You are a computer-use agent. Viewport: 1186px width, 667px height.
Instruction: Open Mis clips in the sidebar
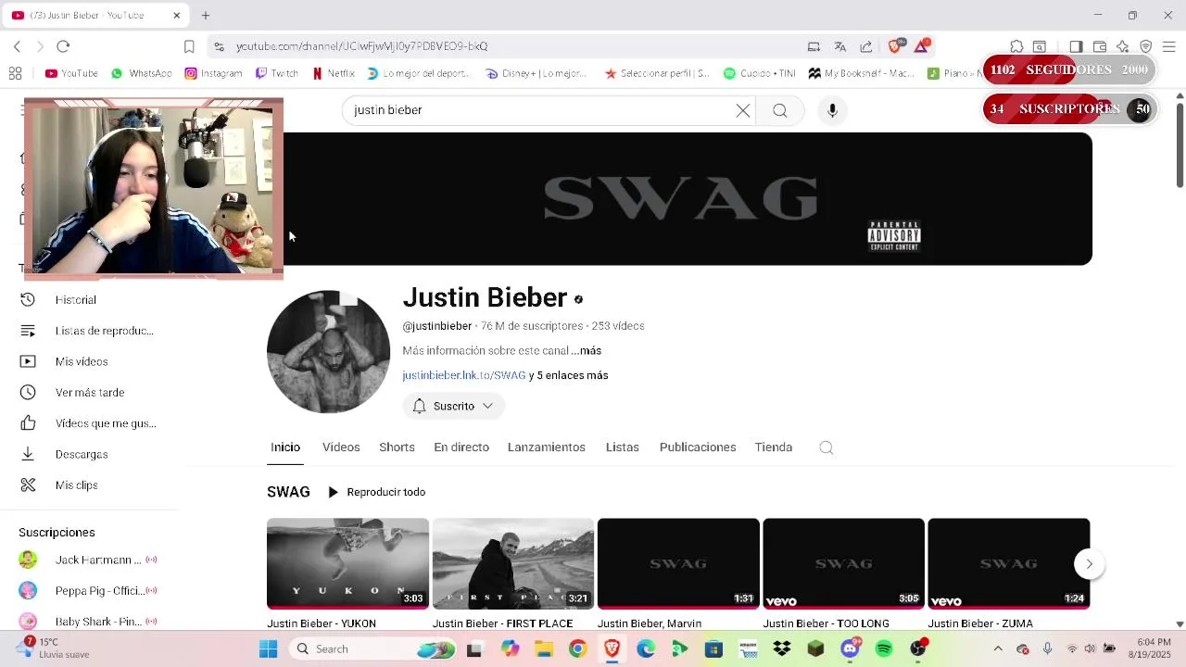tap(76, 485)
